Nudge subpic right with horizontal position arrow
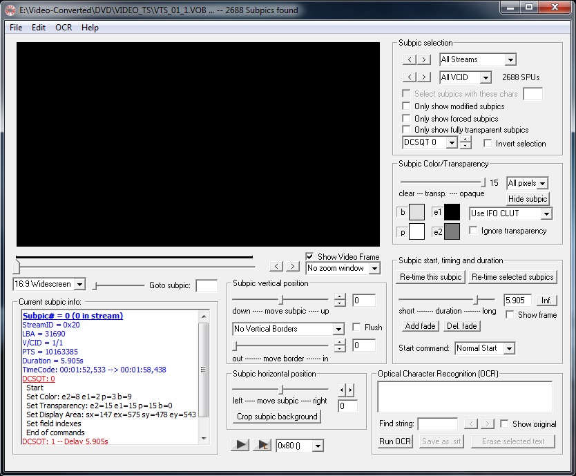 350,390
